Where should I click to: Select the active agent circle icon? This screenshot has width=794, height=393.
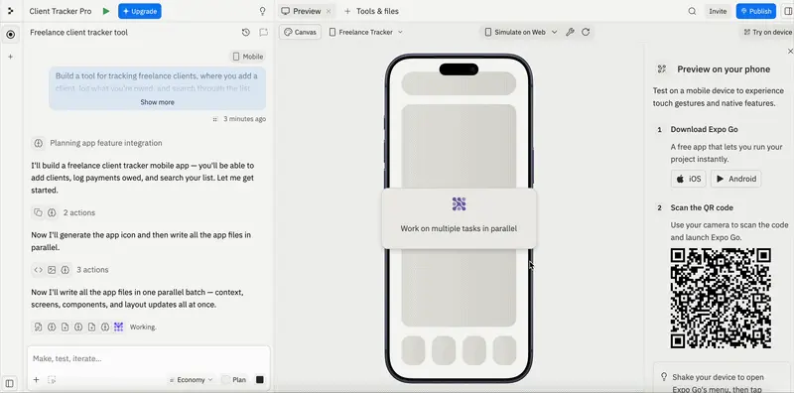click(x=11, y=35)
